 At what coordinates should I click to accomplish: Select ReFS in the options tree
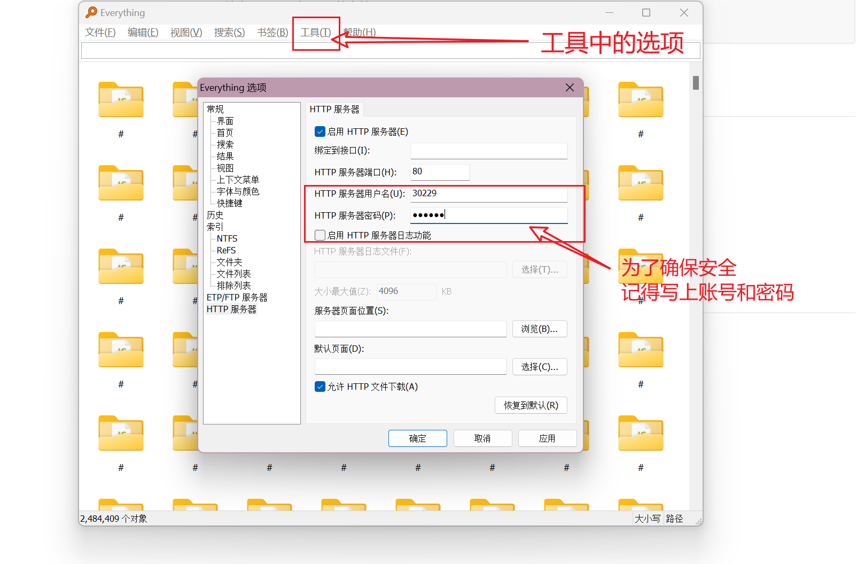pyautogui.click(x=226, y=251)
